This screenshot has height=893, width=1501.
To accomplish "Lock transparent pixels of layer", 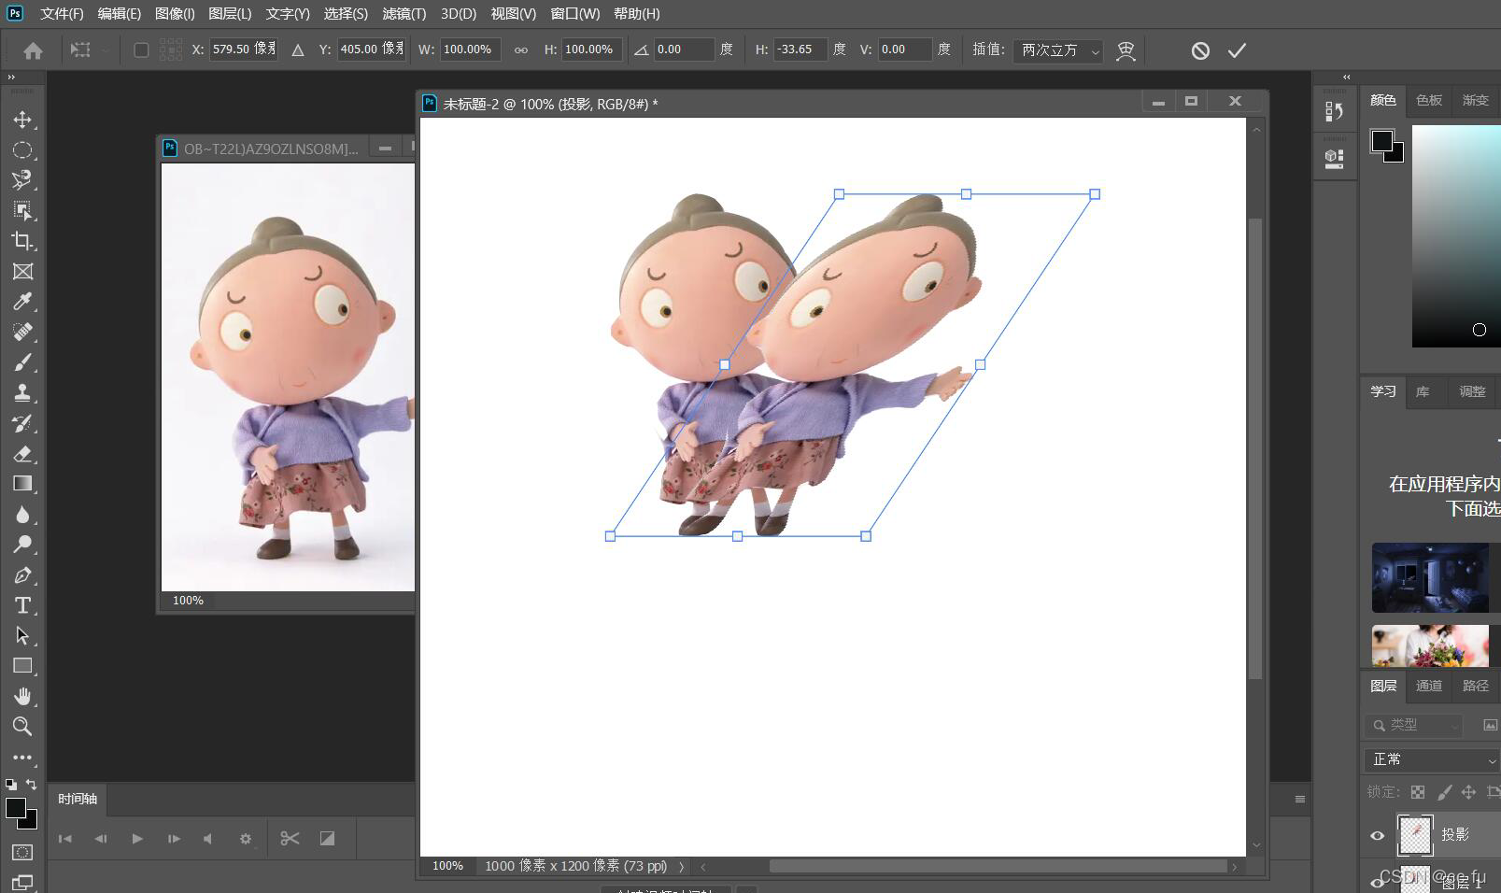I will coord(1418,792).
